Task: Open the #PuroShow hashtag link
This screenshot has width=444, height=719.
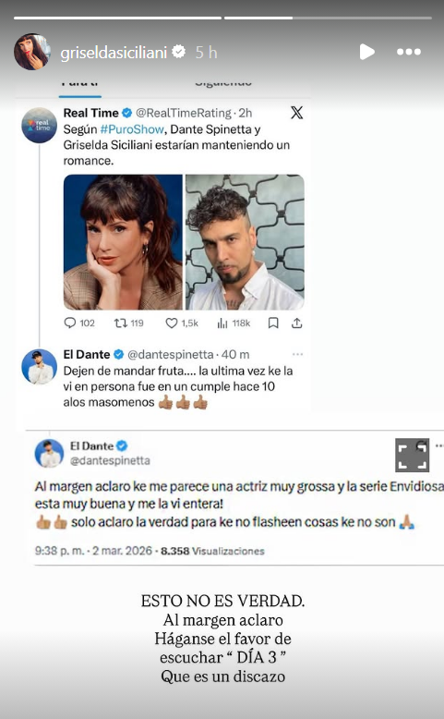Action: click(132, 129)
